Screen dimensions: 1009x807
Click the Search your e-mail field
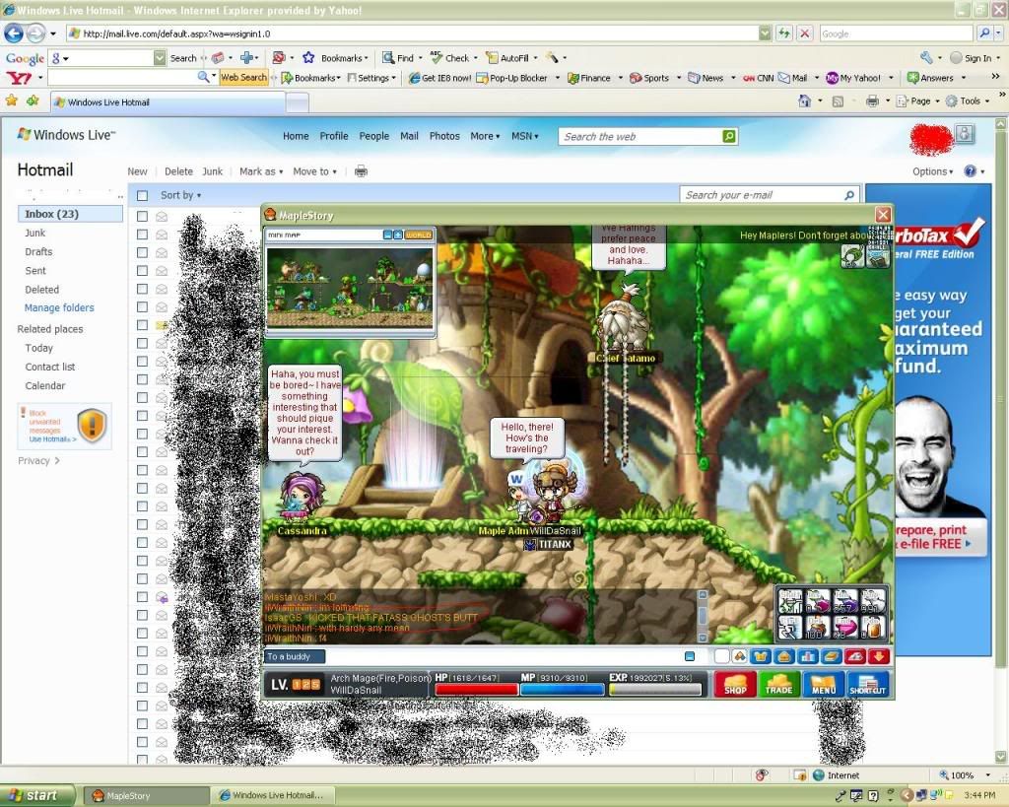pyautogui.click(x=770, y=195)
